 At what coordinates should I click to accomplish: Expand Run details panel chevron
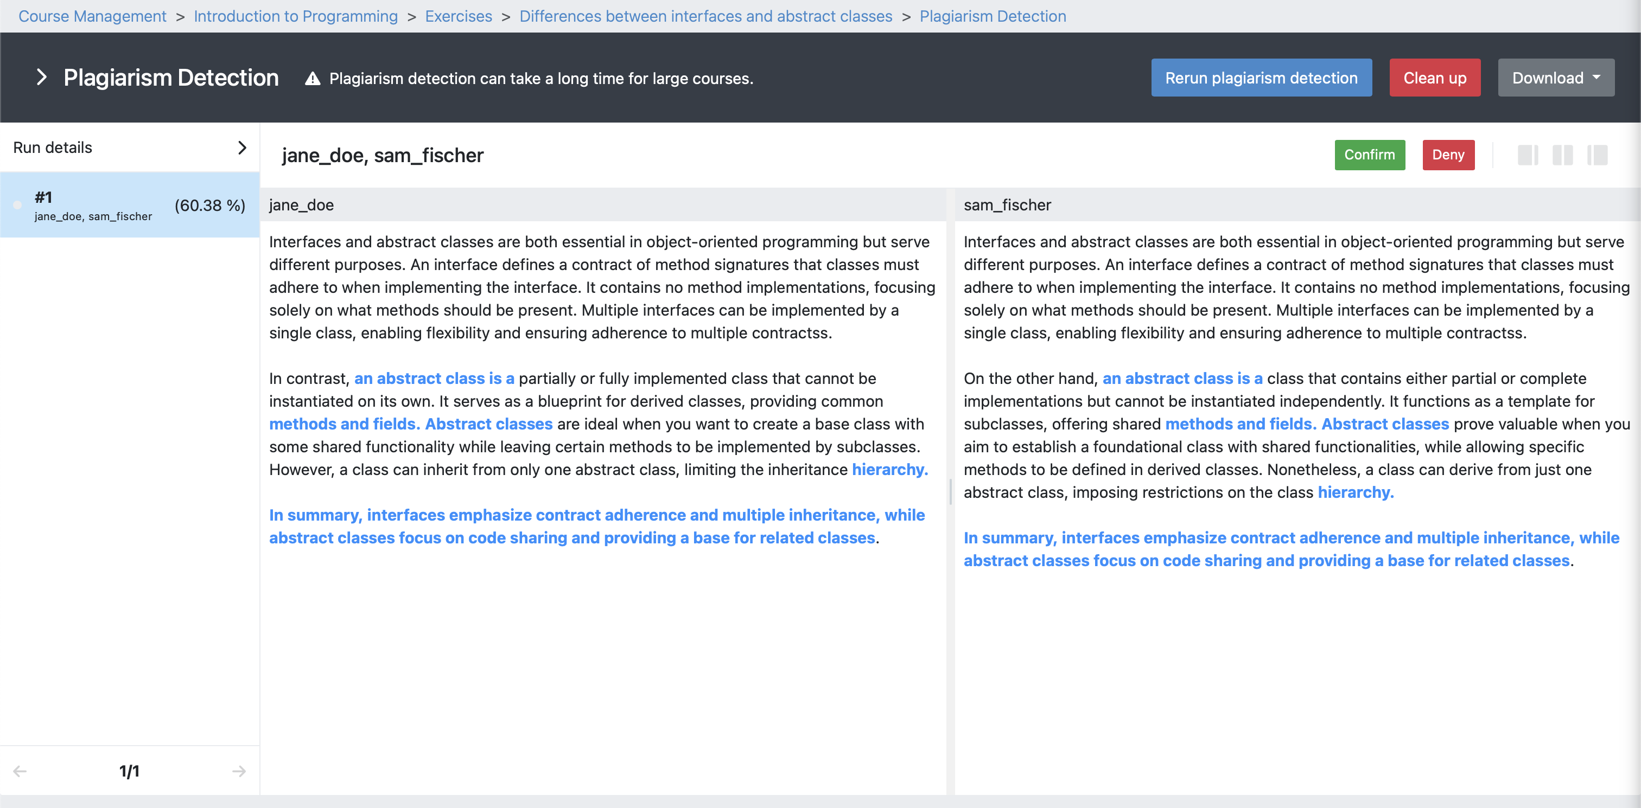(241, 148)
